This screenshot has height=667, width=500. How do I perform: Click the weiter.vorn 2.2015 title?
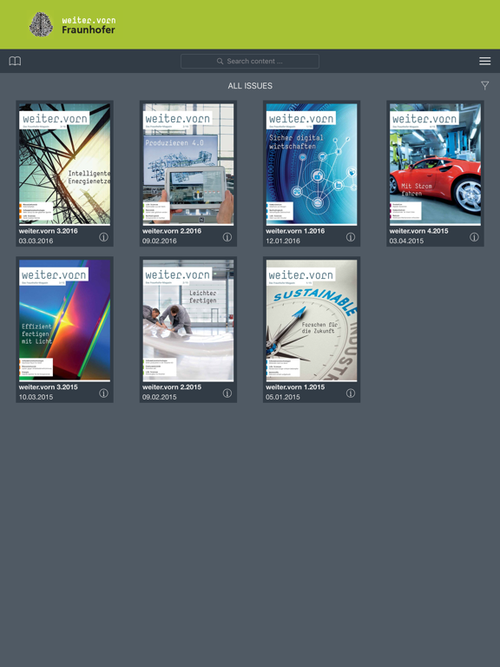click(172, 387)
